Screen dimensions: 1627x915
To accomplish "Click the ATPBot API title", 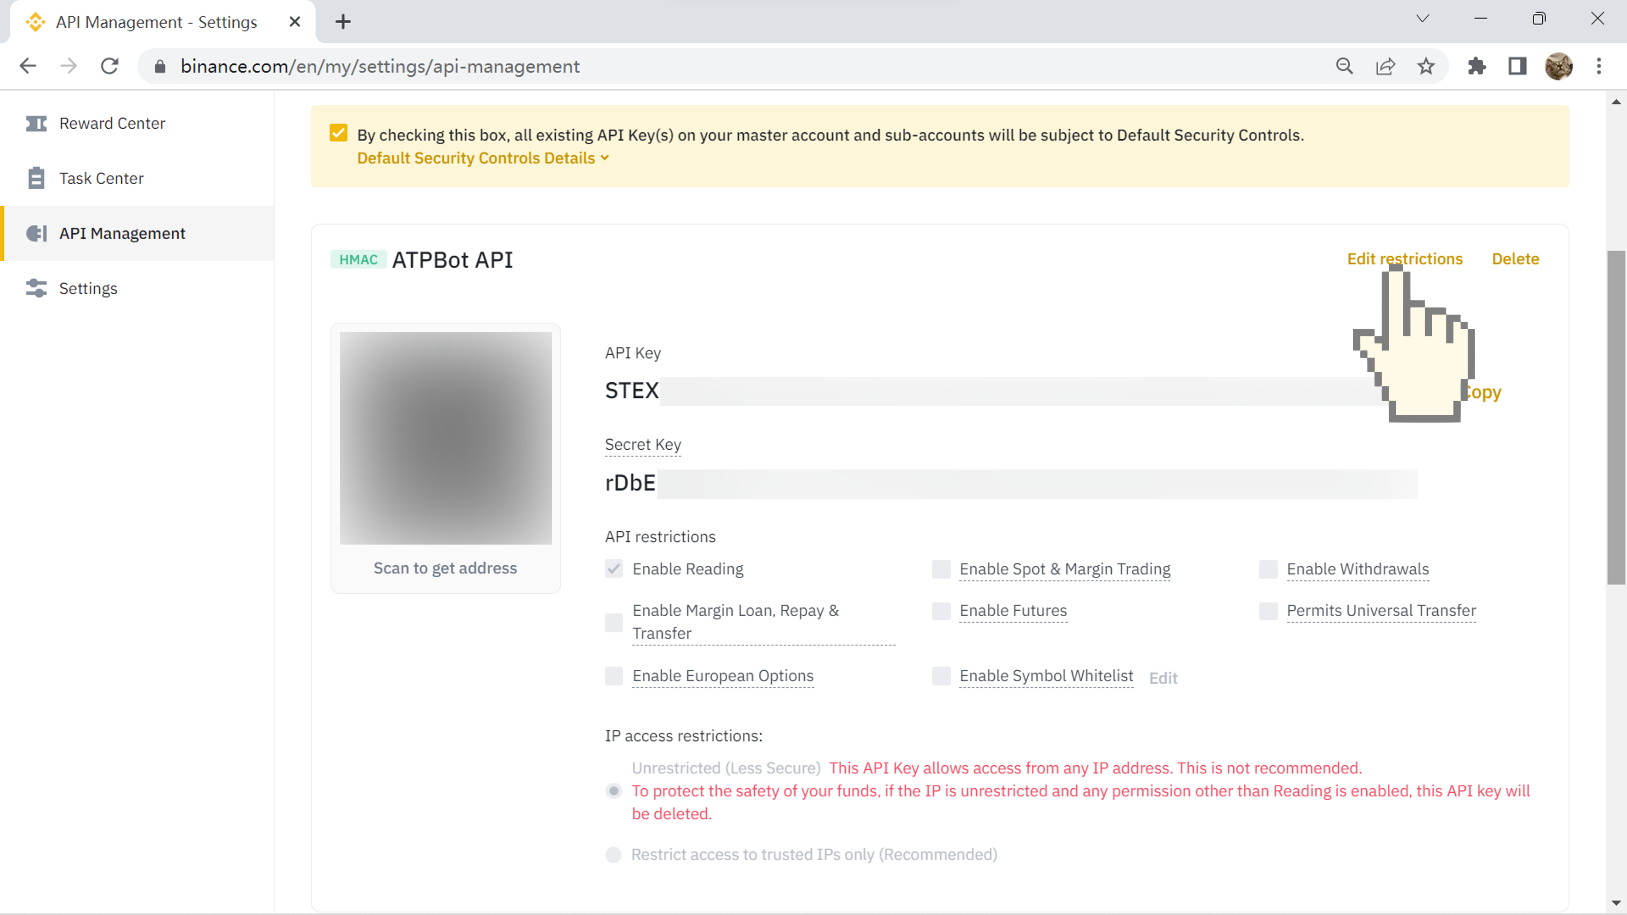I will point(452,260).
